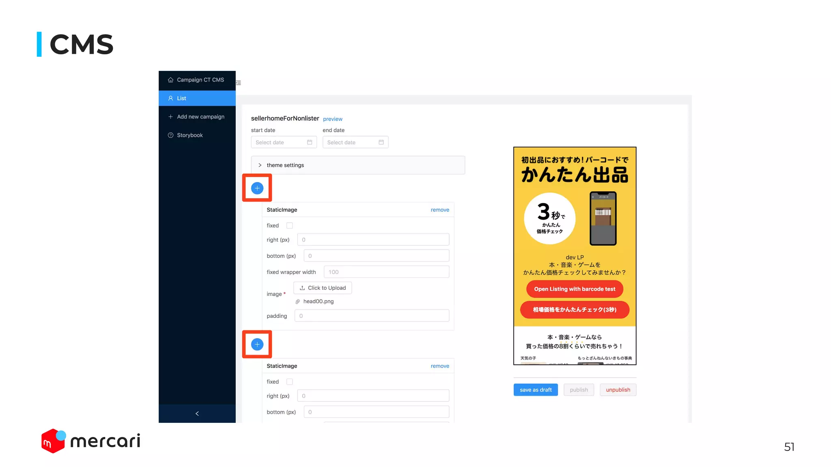Viewport: 831px width, 467px height.
Task: Open the preview link next to sellerhomeForNonlister
Action: 333,119
